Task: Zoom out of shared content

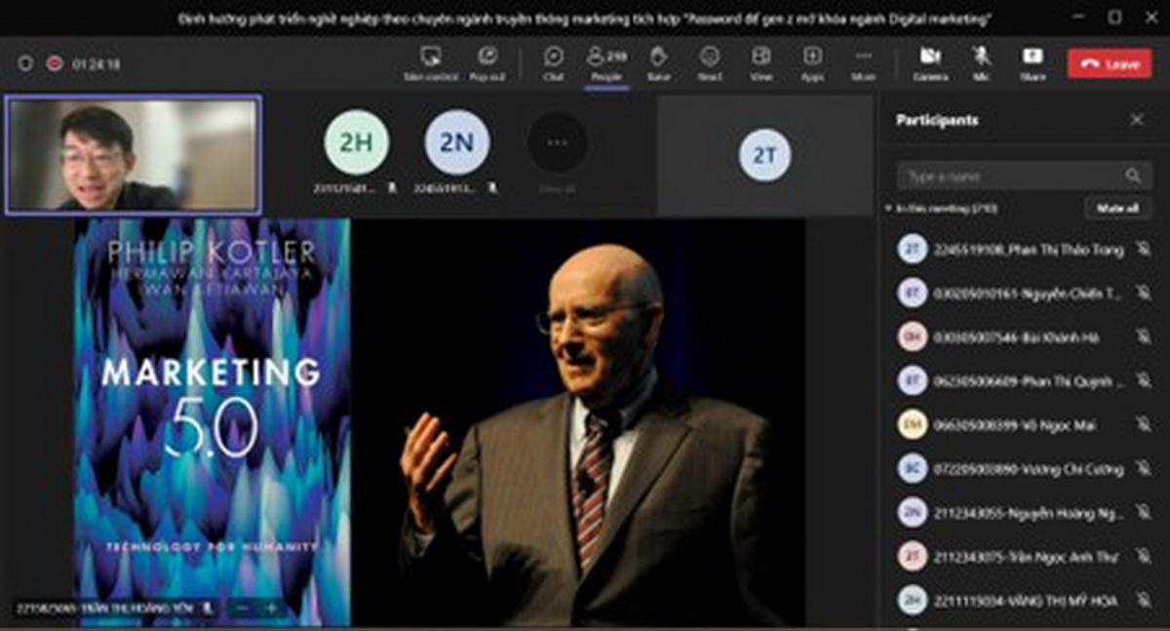Action: pos(243,608)
